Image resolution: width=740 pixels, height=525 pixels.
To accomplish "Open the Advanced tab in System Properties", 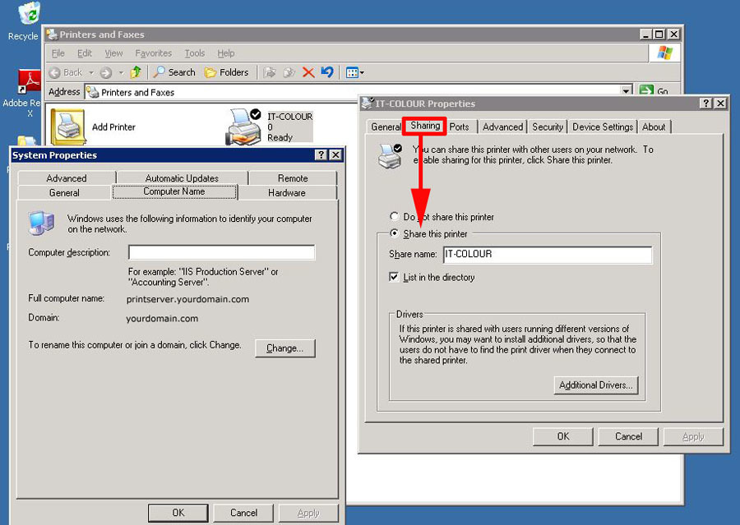I will point(66,177).
